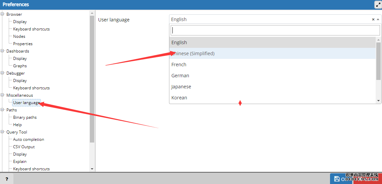Clear the selected English language value

tap(373, 19)
